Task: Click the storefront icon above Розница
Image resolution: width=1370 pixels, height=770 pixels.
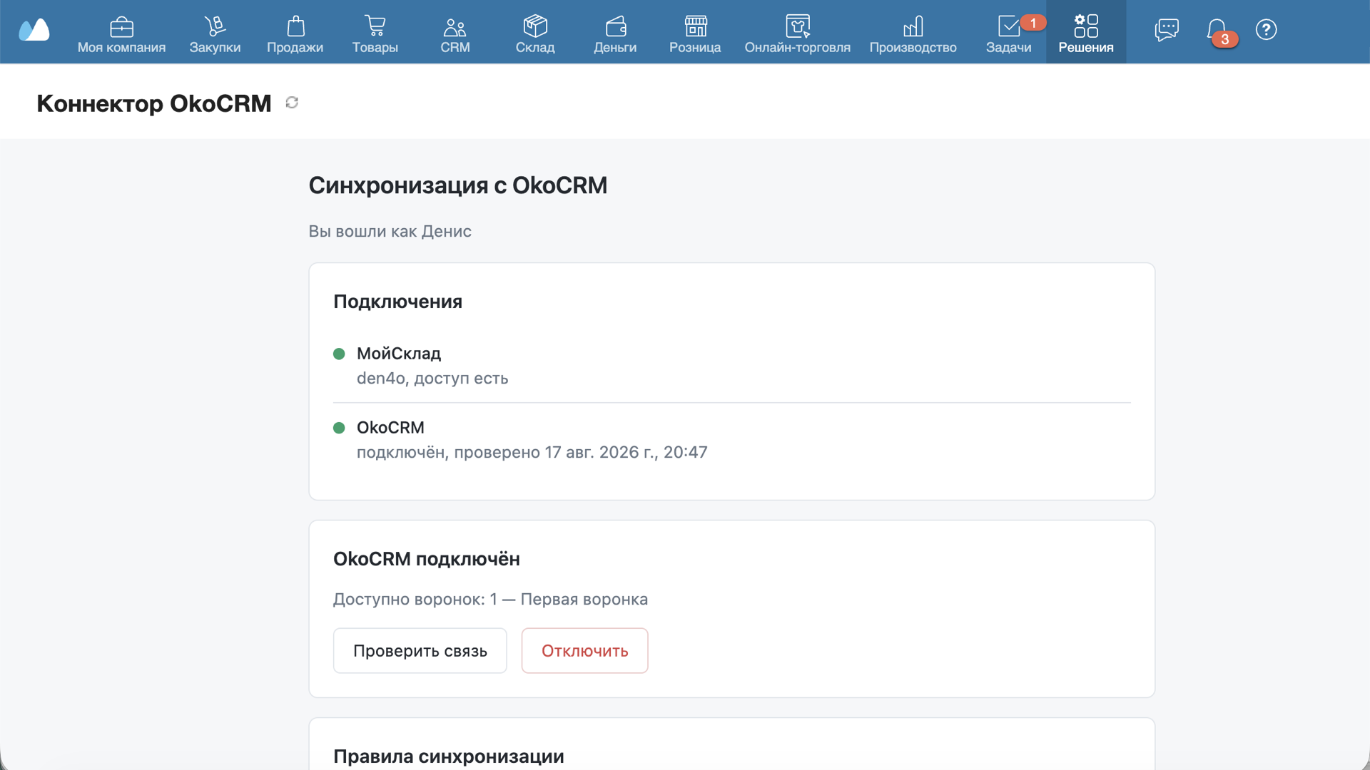Action: (x=696, y=26)
